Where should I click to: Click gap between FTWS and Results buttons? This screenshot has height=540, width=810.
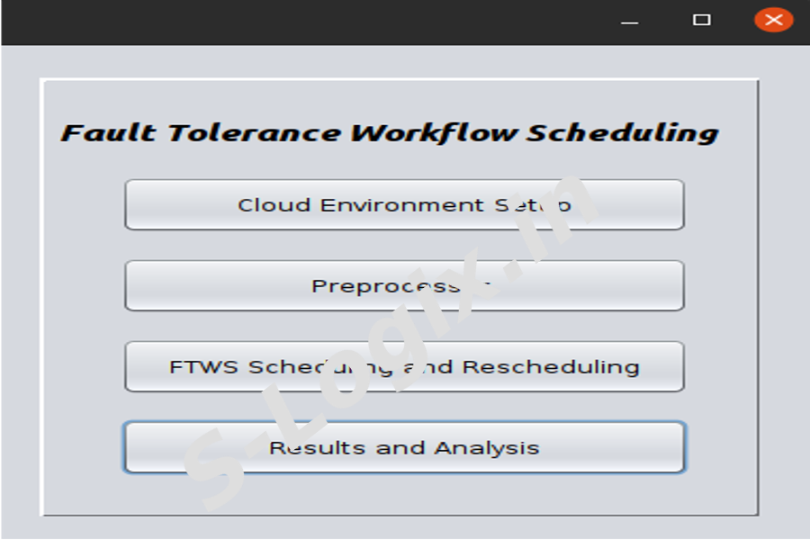(x=404, y=408)
